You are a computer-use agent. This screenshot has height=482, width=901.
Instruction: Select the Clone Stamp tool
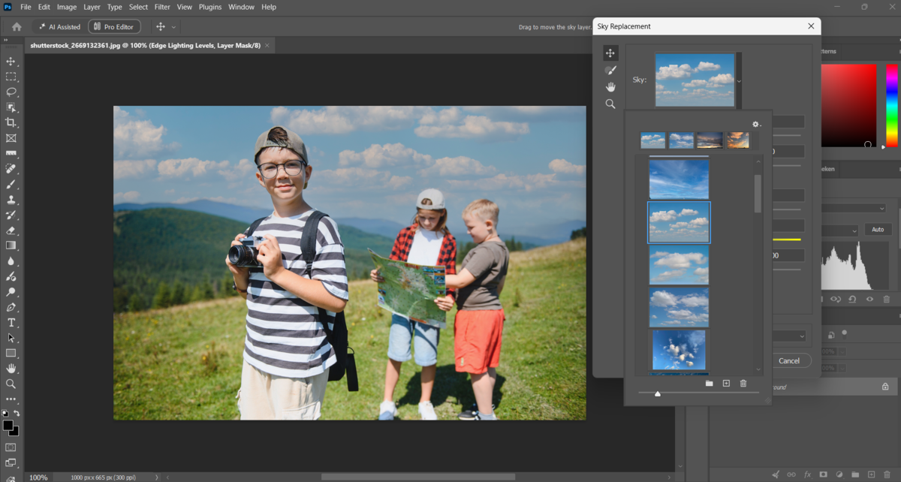11,200
